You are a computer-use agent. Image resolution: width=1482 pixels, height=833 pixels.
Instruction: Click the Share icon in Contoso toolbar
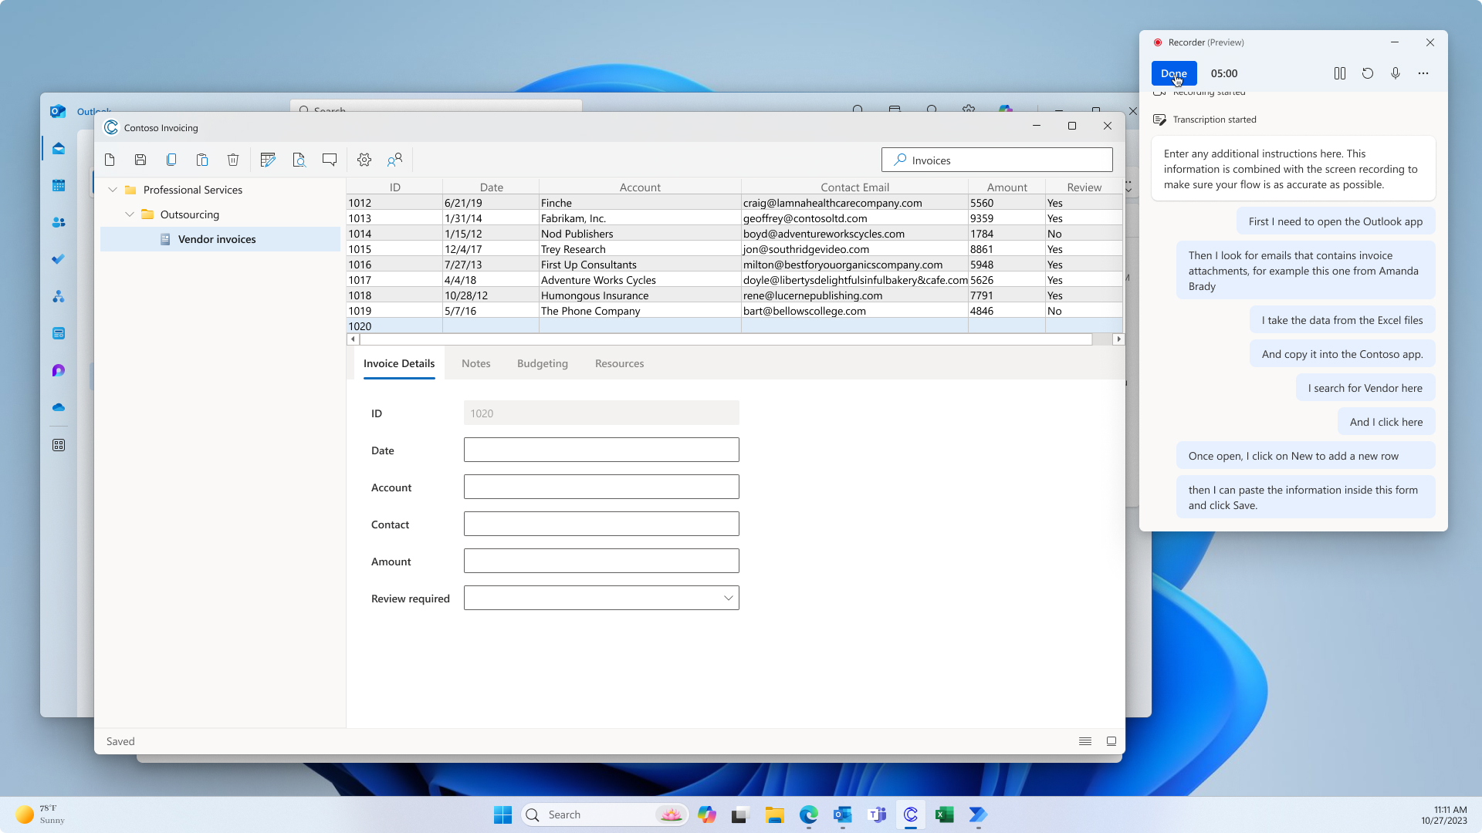[x=396, y=160]
